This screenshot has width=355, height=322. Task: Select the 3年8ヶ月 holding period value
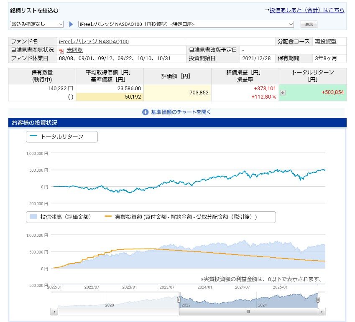click(326, 58)
